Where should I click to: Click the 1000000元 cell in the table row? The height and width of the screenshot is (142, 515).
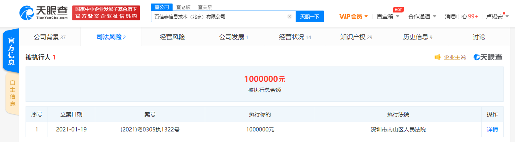[260, 129]
